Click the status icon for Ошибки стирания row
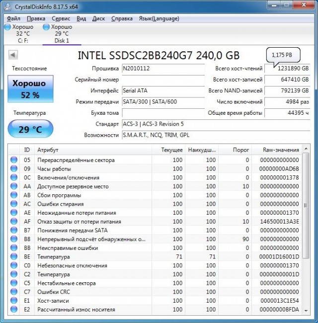This screenshot has width=318, height=323. click(14, 204)
